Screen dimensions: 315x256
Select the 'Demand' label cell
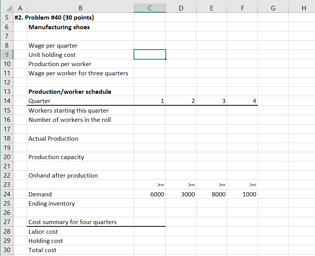point(81,194)
